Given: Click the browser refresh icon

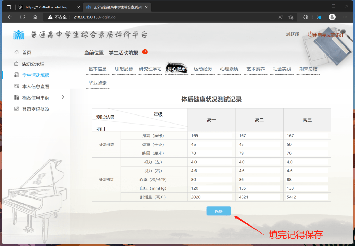Looking at the screenshot, I should pyautogui.click(x=23, y=17).
